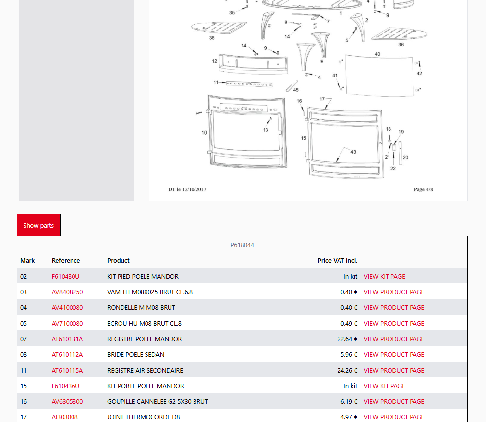
Task: View product page for VAM TH M08X025
Action: pyautogui.click(x=394, y=292)
